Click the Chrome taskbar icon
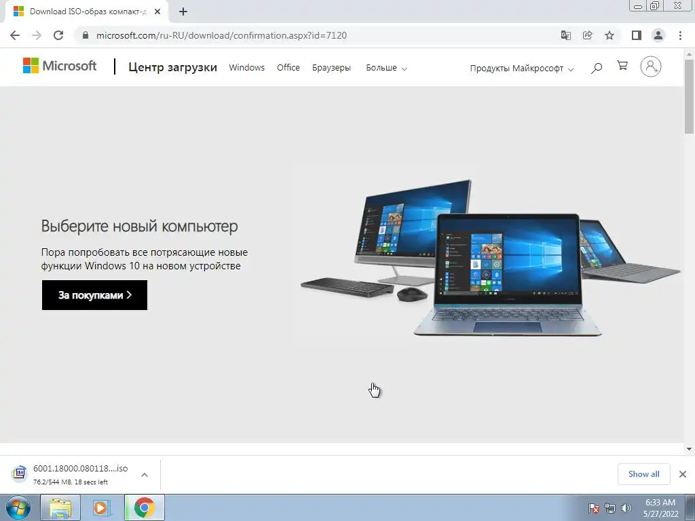The height and width of the screenshot is (521, 695). (145, 507)
